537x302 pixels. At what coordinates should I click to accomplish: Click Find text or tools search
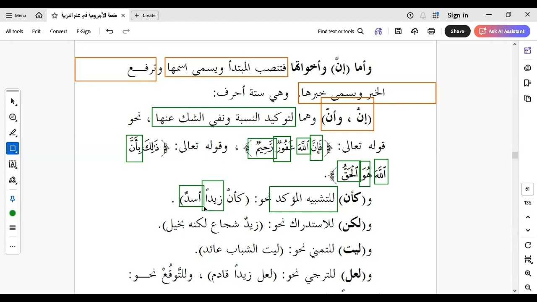pos(341,31)
